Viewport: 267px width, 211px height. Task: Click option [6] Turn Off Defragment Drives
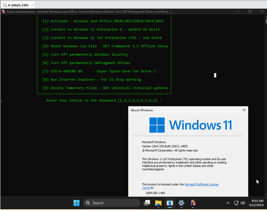(x=86, y=63)
